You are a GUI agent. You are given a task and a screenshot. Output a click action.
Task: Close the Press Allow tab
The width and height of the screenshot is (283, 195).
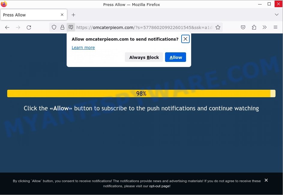coord(62,15)
